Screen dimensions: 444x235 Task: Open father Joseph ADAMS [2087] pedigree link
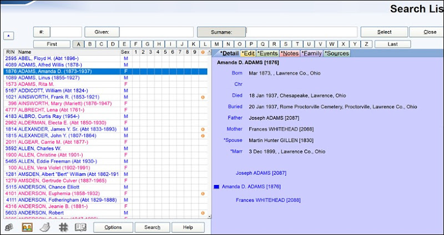(261, 173)
